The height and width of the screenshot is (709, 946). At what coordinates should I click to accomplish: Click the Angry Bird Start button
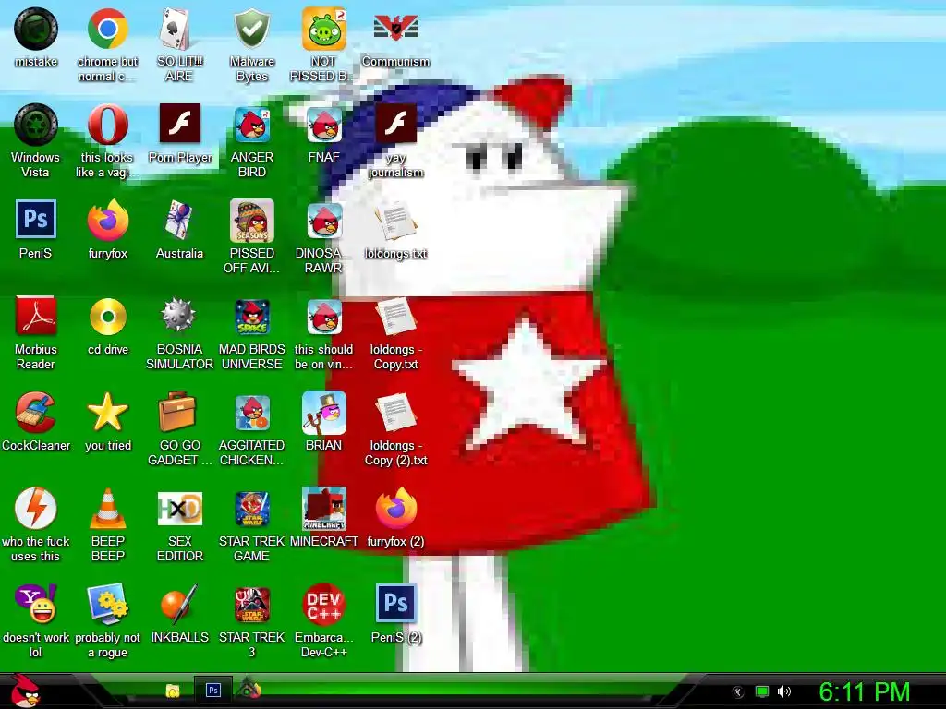click(25, 691)
